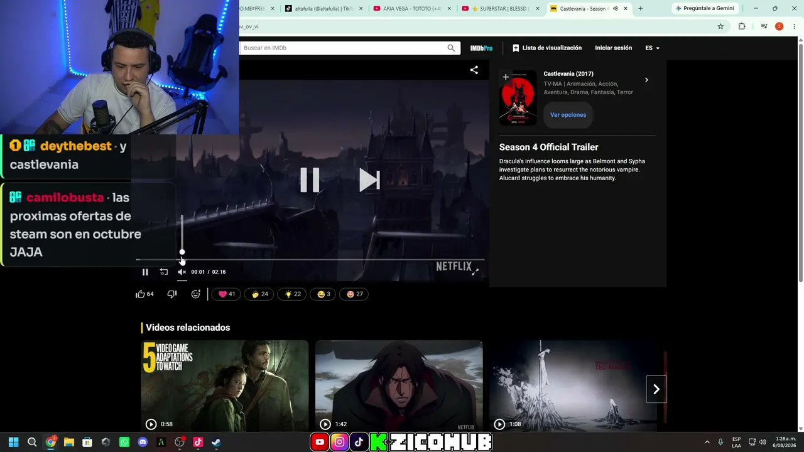Expand Castlevania title details chevron
The width and height of the screenshot is (804, 452).
646,80
